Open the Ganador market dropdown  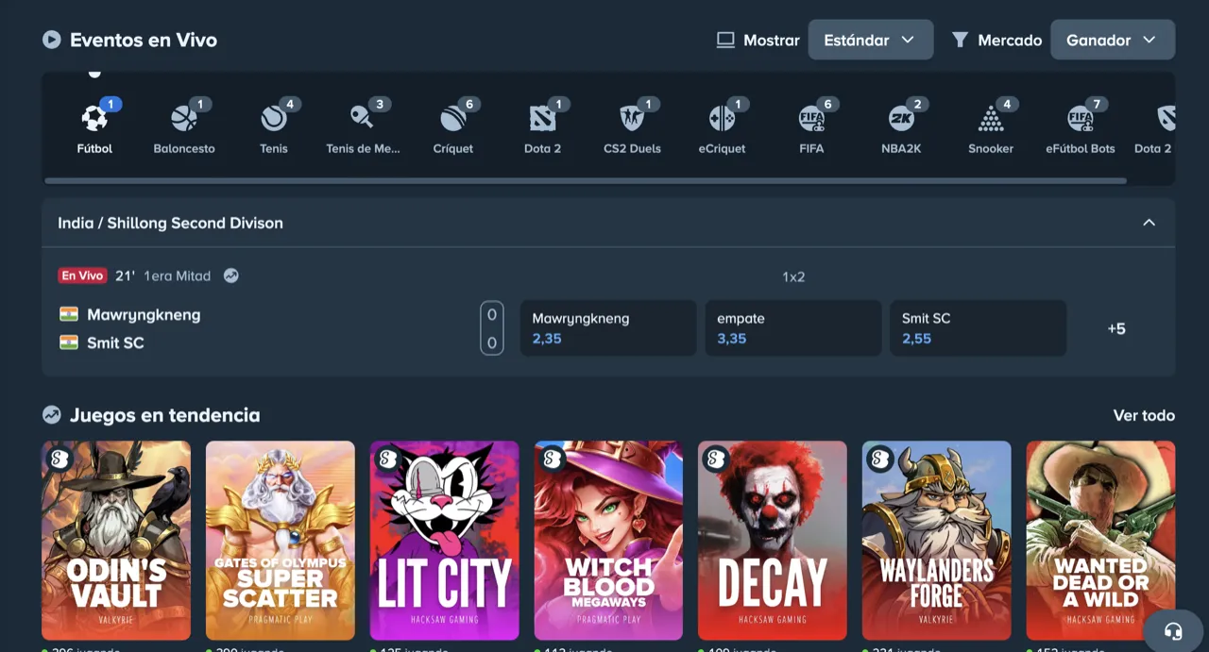(x=1113, y=40)
